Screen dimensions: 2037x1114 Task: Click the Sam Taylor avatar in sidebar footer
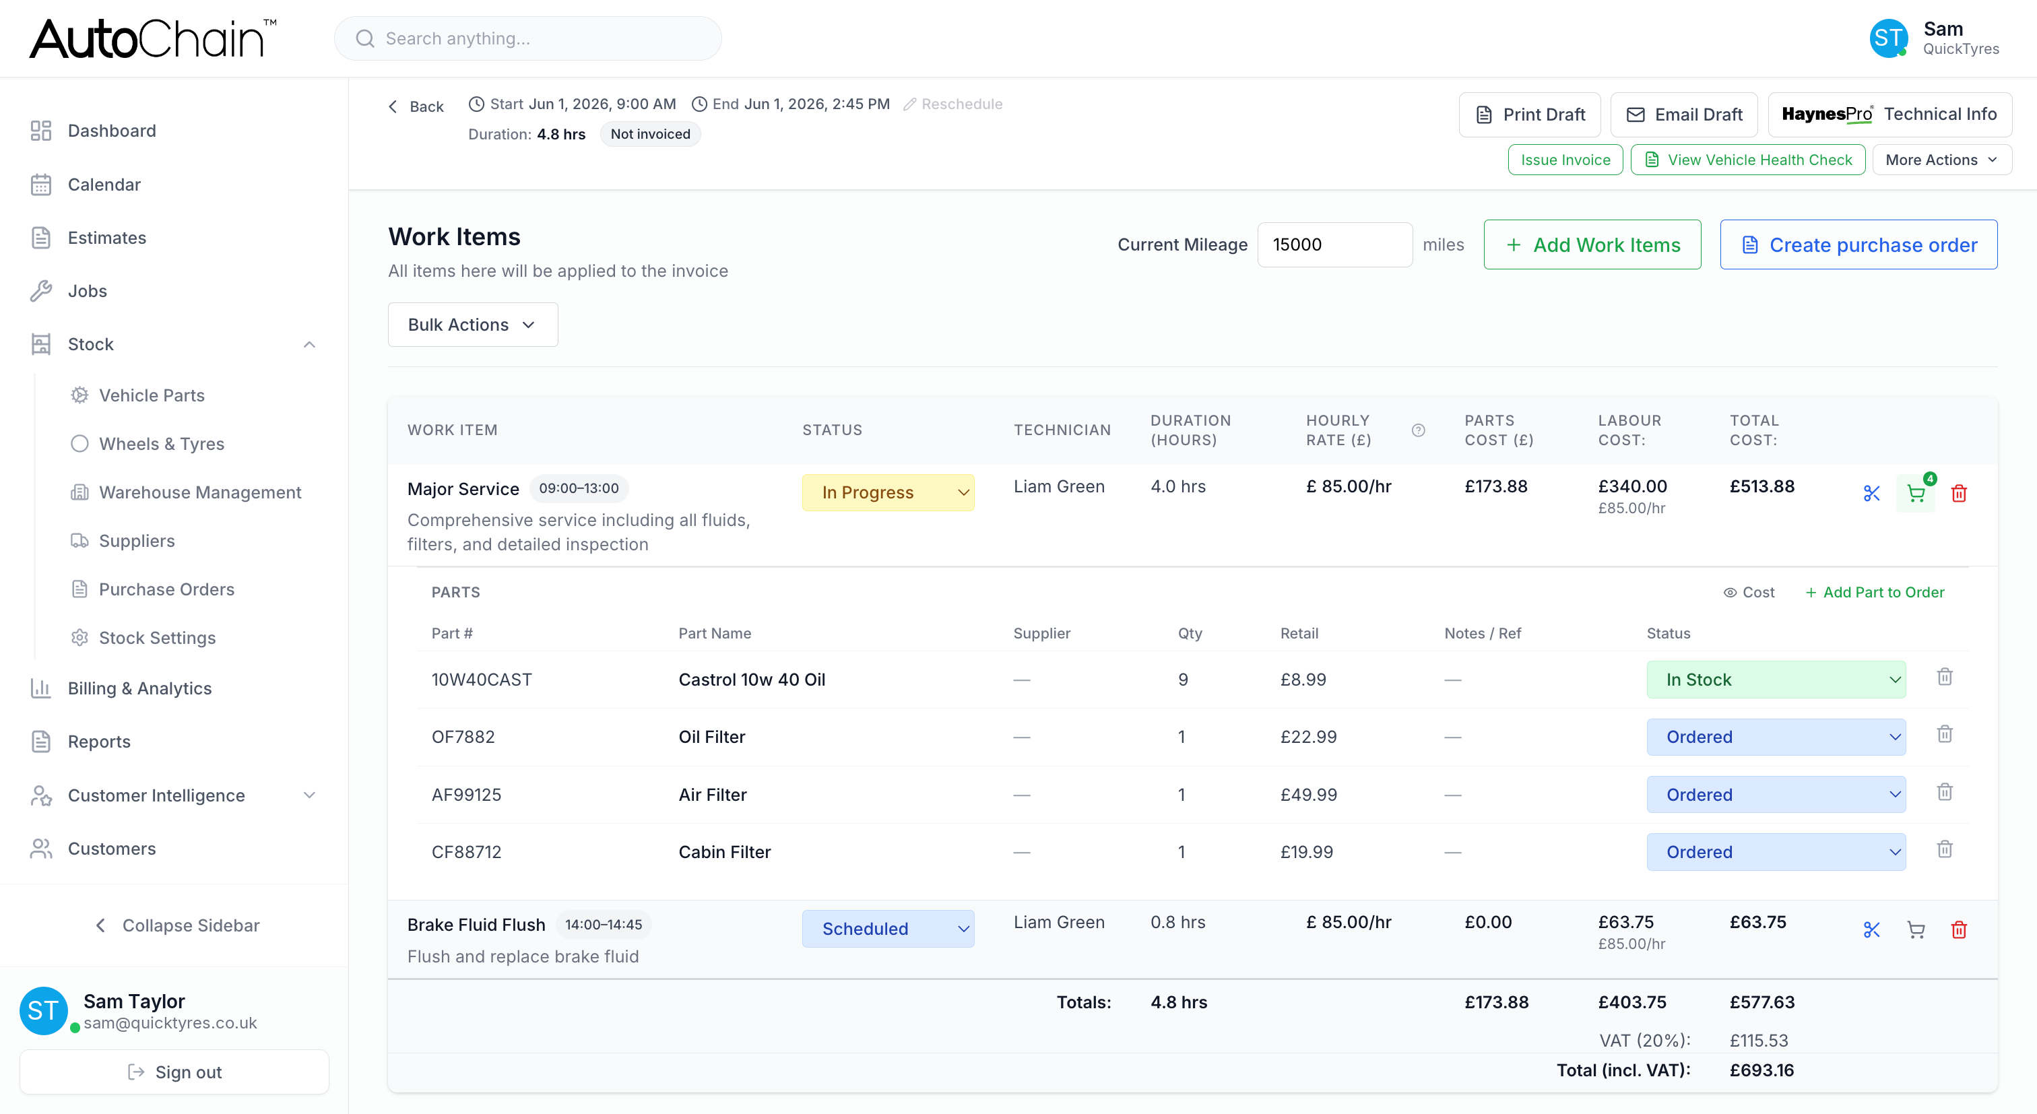44,1010
